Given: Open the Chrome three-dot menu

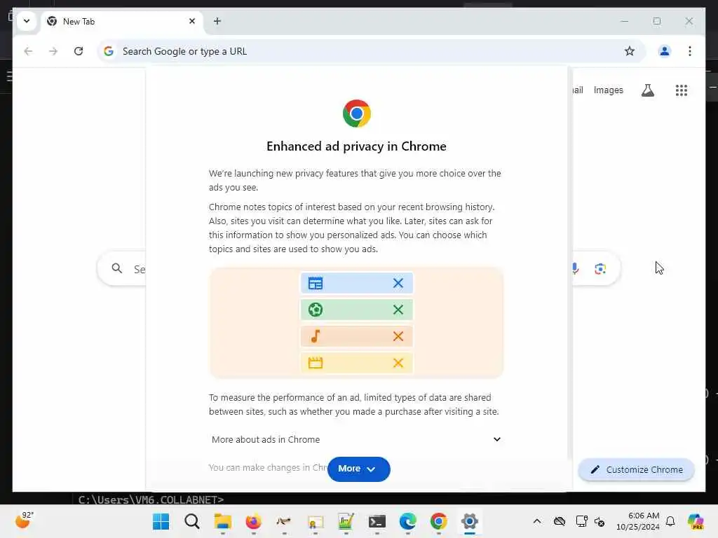Looking at the screenshot, I should click(690, 51).
